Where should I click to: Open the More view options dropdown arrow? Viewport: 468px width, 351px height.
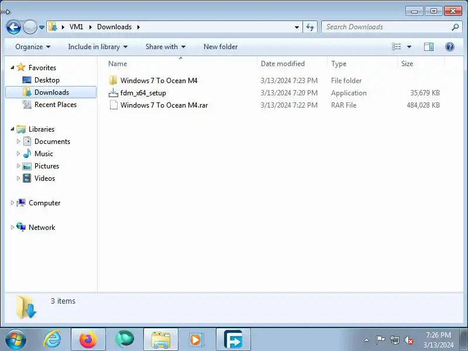[409, 47]
